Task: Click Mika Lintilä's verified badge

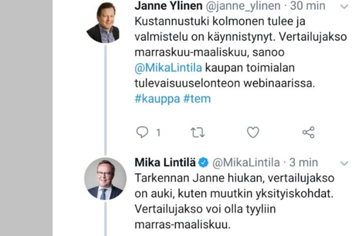Action: [203, 163]
